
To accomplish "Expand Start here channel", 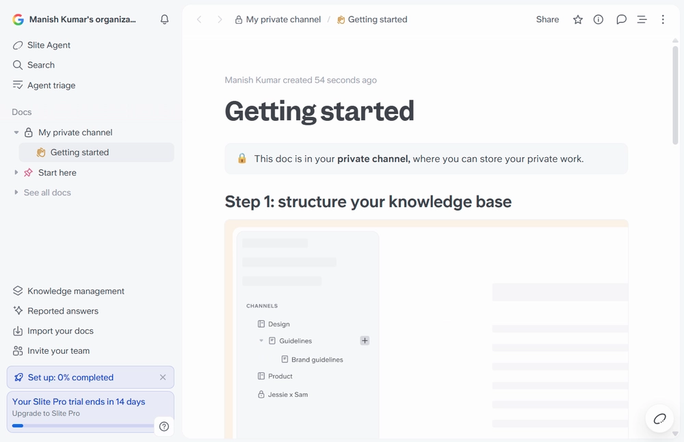I will click(16, 172).
